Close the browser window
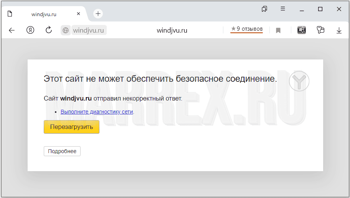The height and width of the screenshot is (198, 350). pos(339,9)
